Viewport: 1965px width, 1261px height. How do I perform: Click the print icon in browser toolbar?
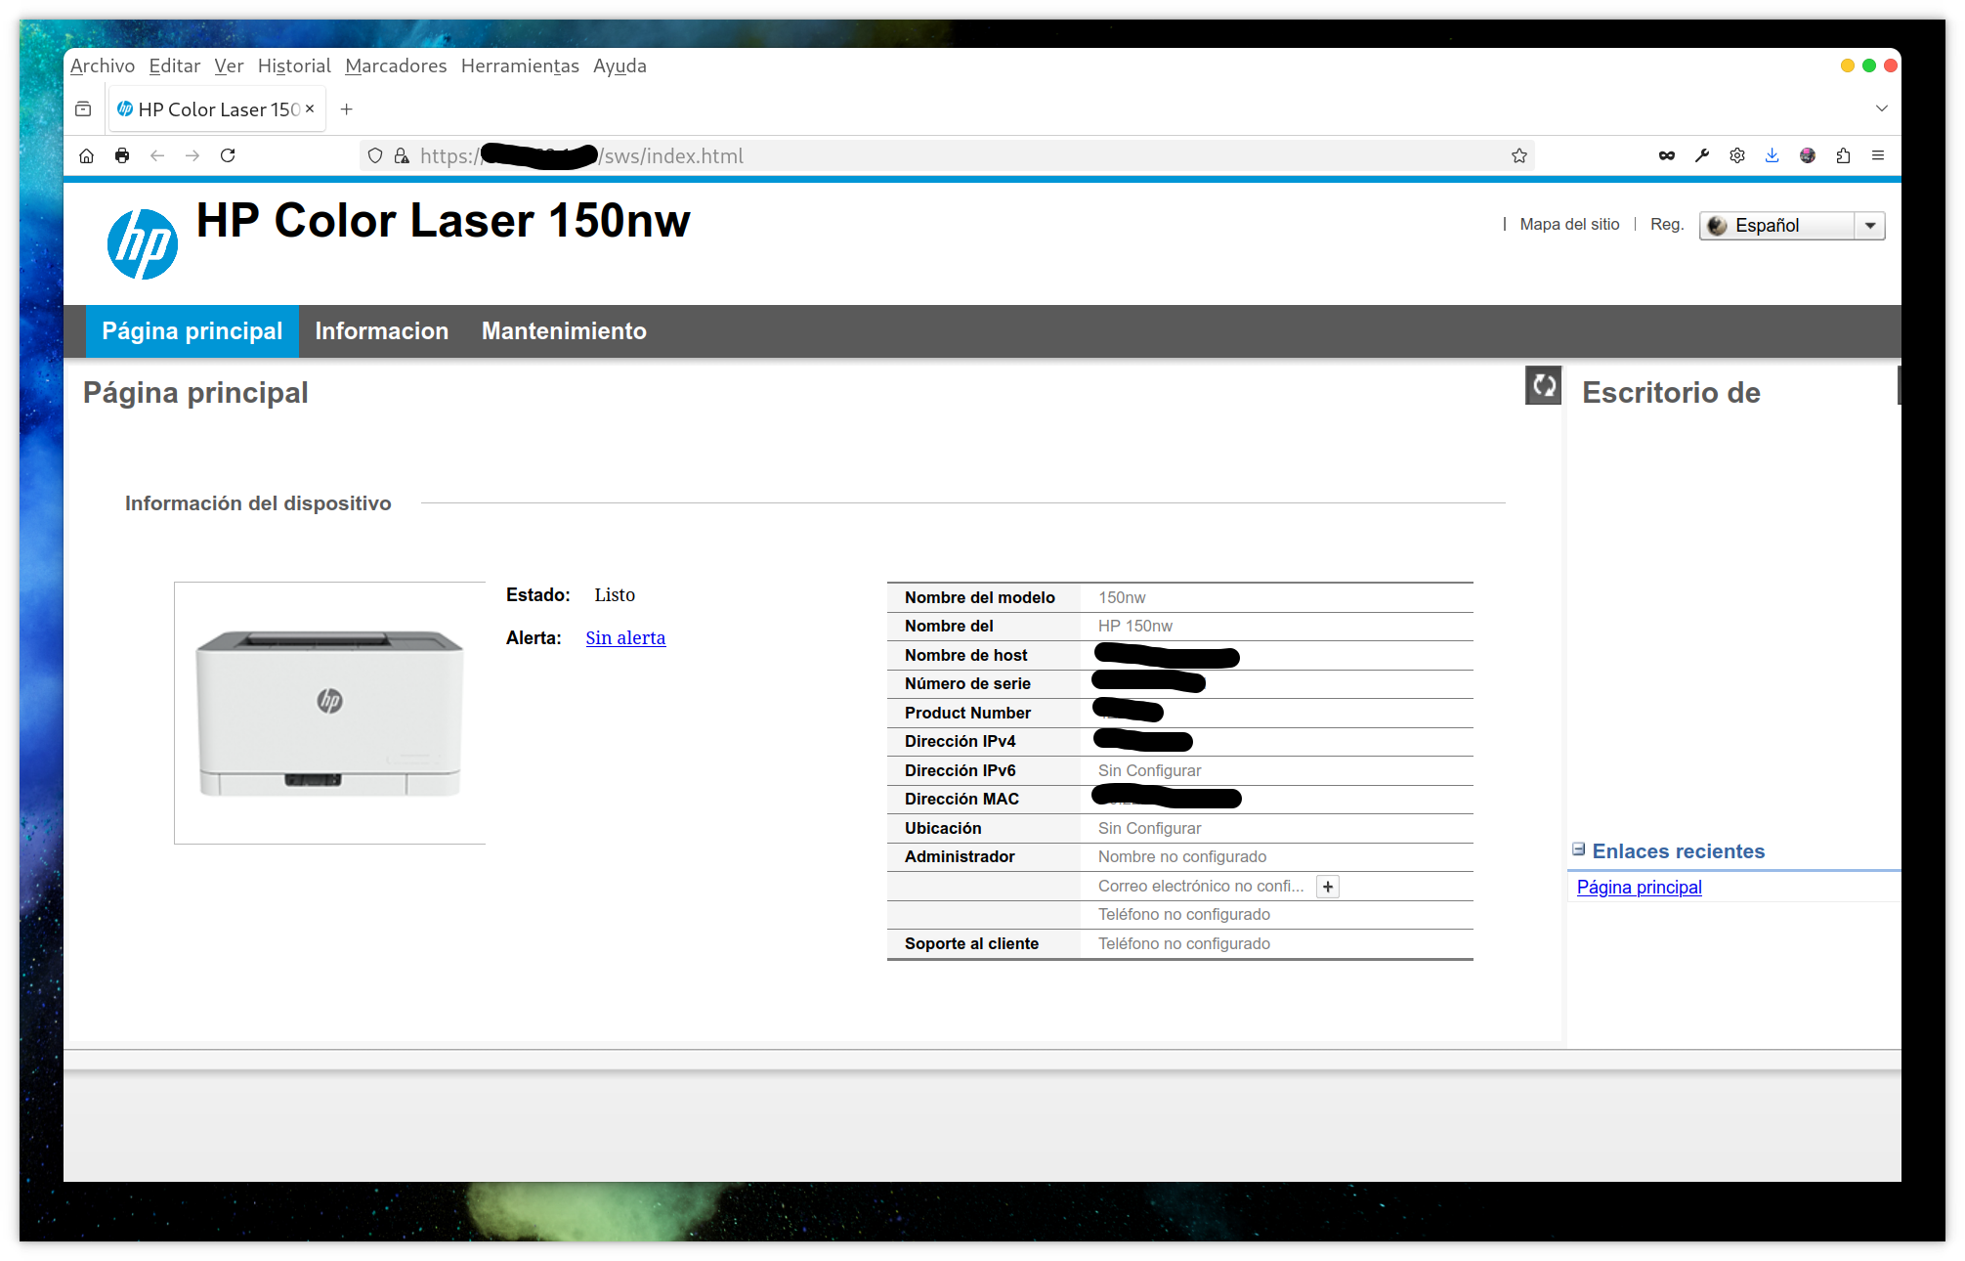[122, 155]
